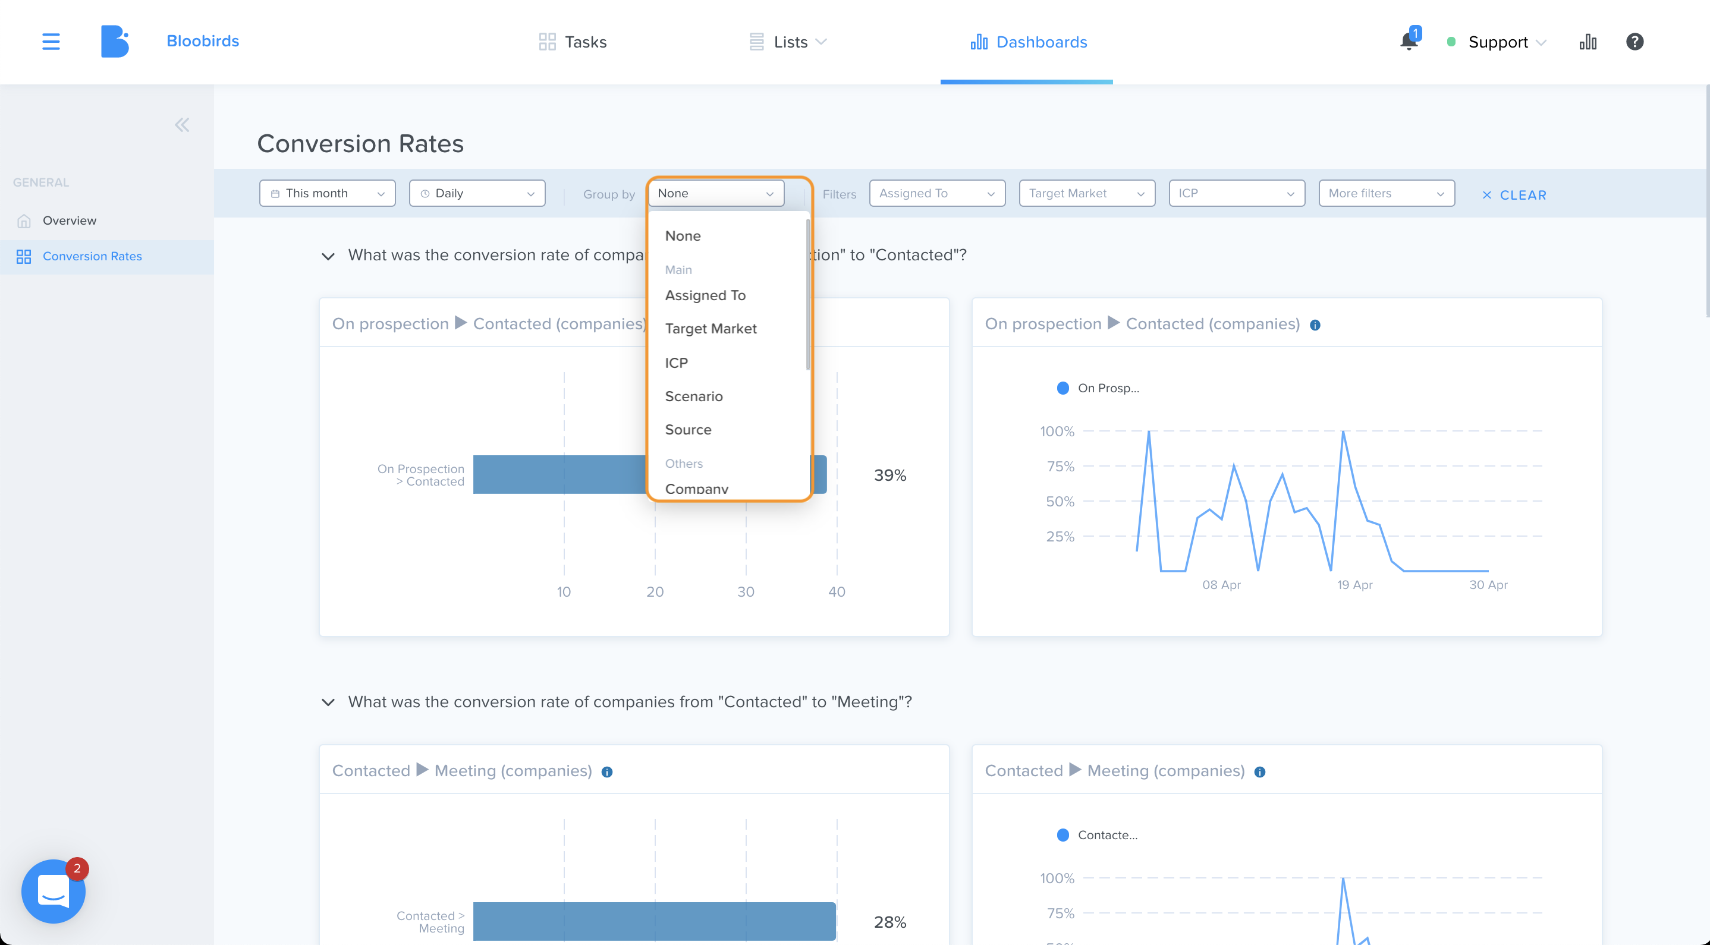Click the 39% conversion value

[x=889, y=475]
